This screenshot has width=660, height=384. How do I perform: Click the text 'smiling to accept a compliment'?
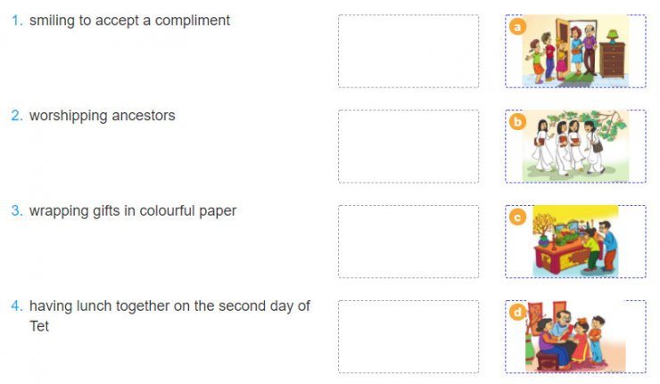129,20
